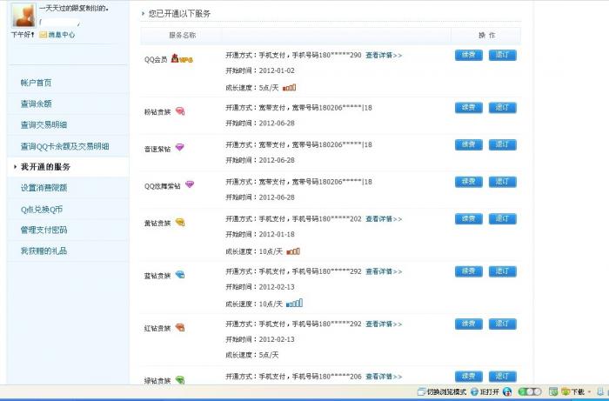
Task: Click 退订 for 粉钻贵族
Action: [502, 108]
